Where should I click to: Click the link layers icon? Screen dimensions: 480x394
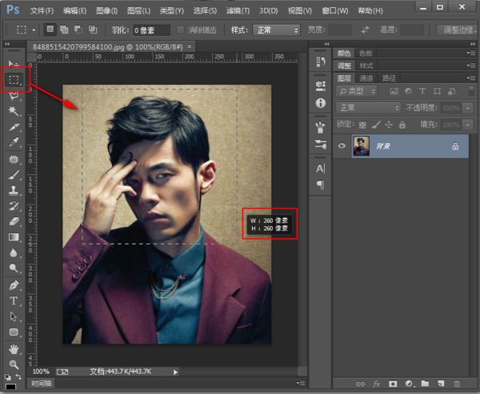coord(360,384)
